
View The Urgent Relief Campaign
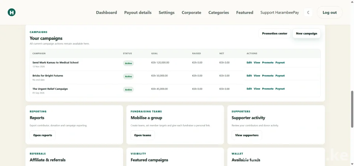point(257,89)
